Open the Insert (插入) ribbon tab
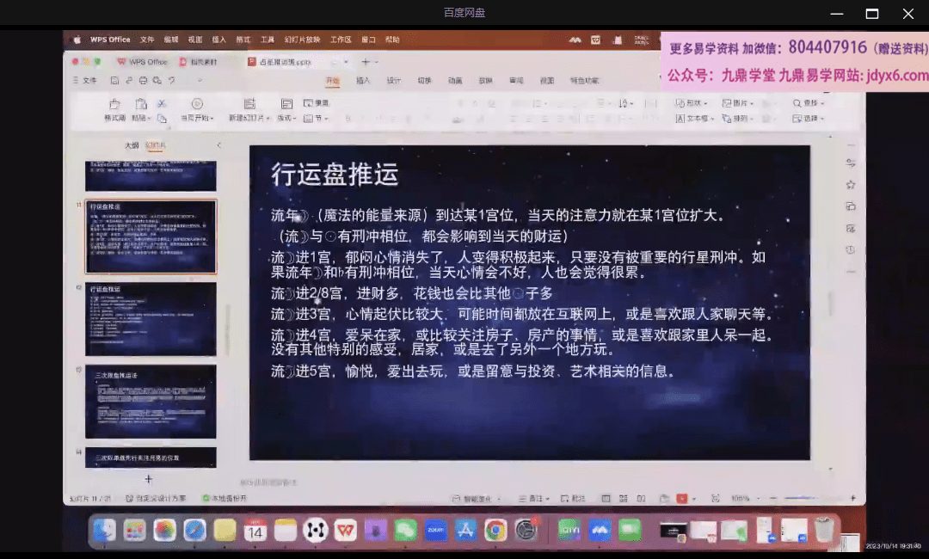This screenshot has height=559, width=929. point(363,81)
